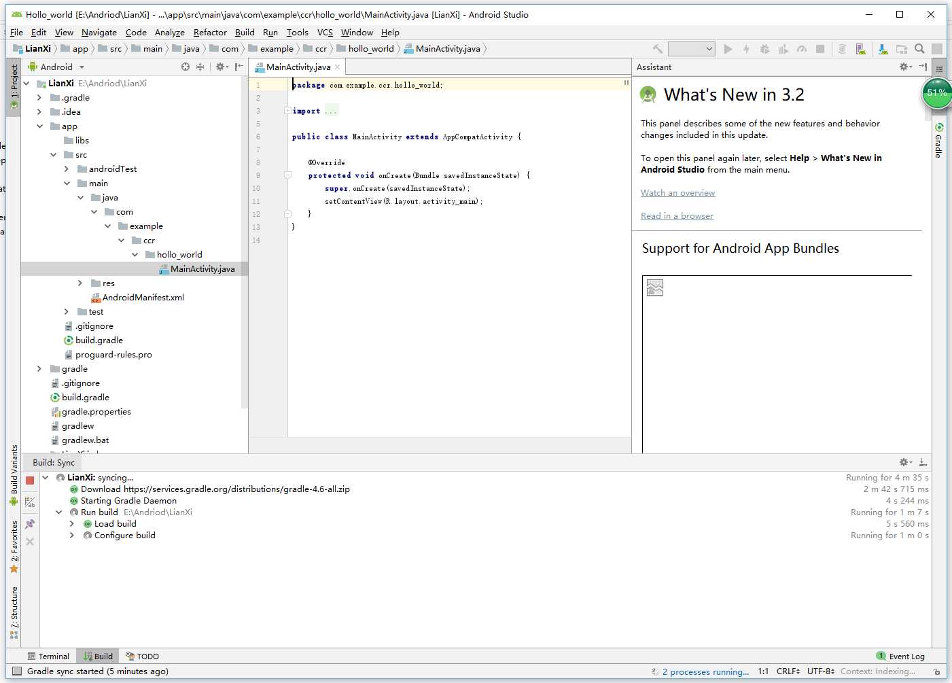Open the Structure side tab

coord(14,612)
